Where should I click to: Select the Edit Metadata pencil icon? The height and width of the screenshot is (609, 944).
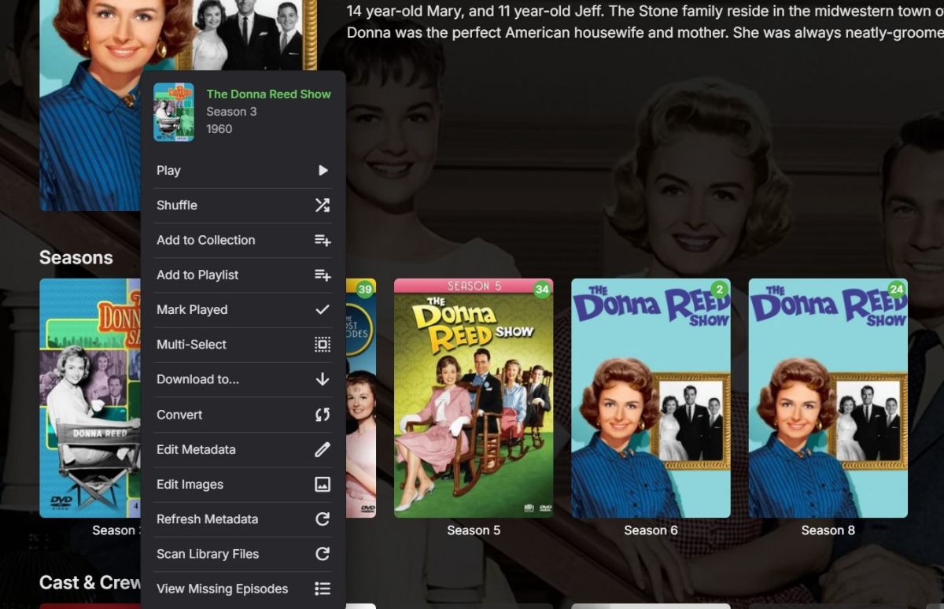coord(323,449)
